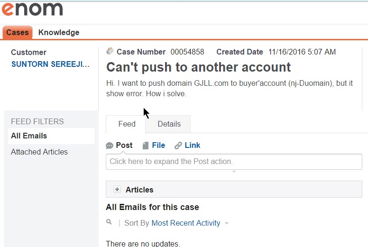Click the case title heading

point(198,67)
